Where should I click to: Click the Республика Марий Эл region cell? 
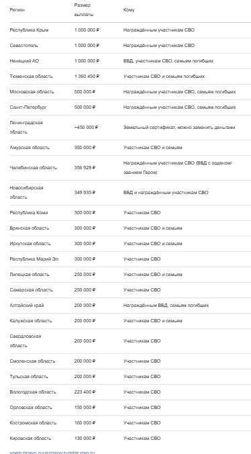click(x=34, y=259)
